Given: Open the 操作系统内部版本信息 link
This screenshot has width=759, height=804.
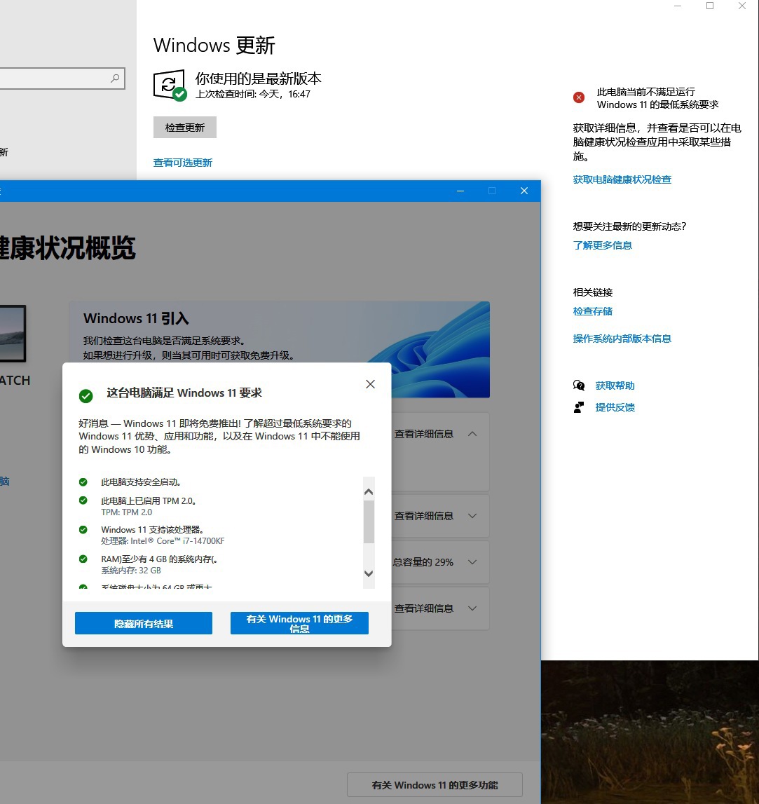Looking at the screenshot, I should (622, 339).
